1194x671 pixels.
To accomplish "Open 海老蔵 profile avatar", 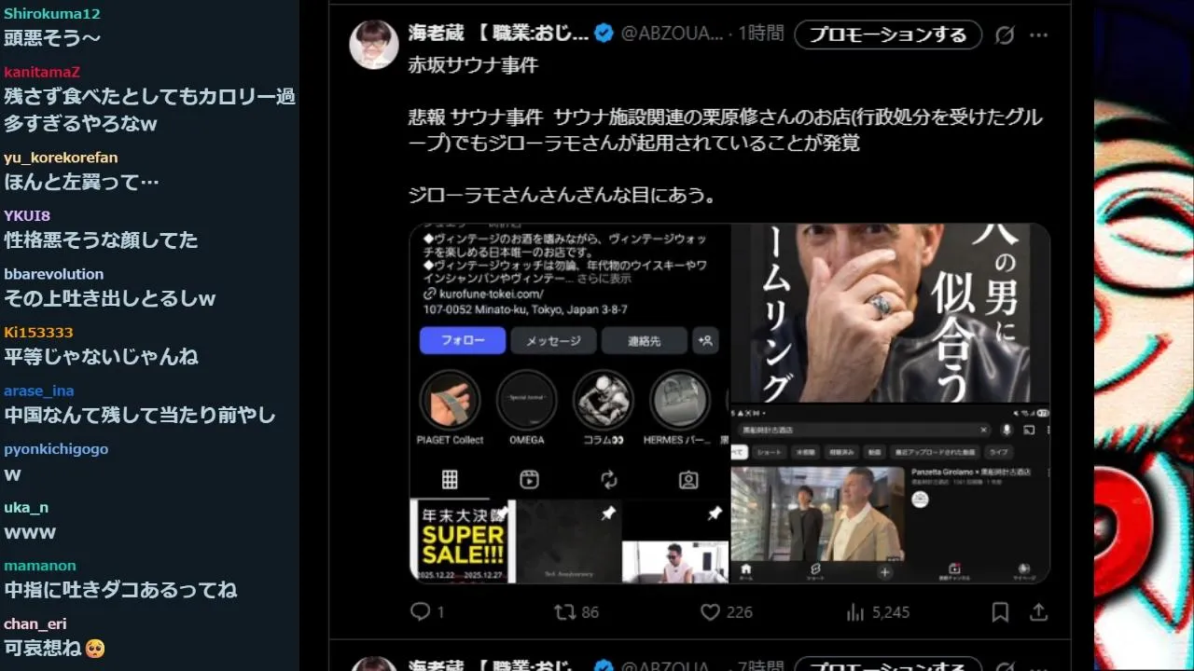I will coord(374,44).
